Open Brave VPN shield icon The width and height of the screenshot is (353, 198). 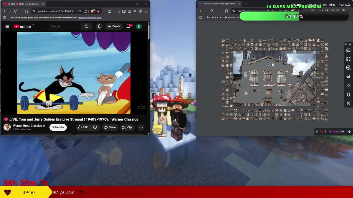140,11
